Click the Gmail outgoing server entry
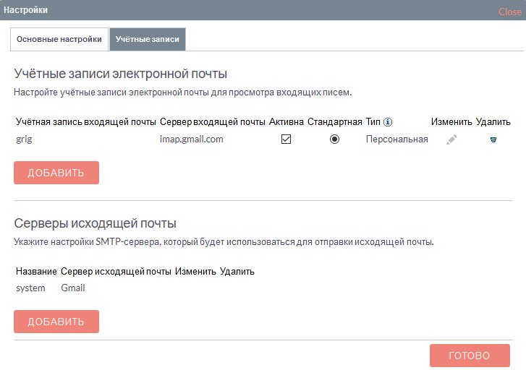Viewport: 526px width, 370px height. point(73,288)
